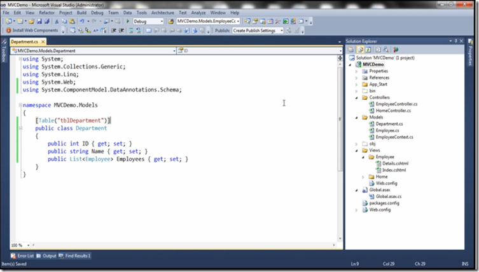479x272 pixels.
Task: Select the Department.cs editor tab
Action: (x=24, y=41)
